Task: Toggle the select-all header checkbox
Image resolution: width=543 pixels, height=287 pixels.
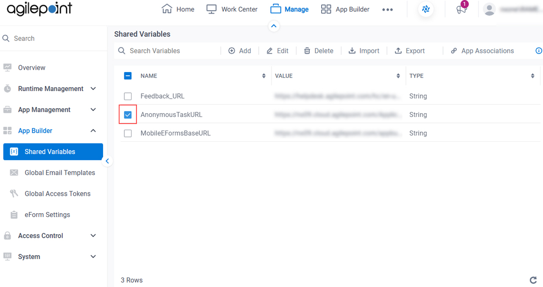Action: [128, 76]
